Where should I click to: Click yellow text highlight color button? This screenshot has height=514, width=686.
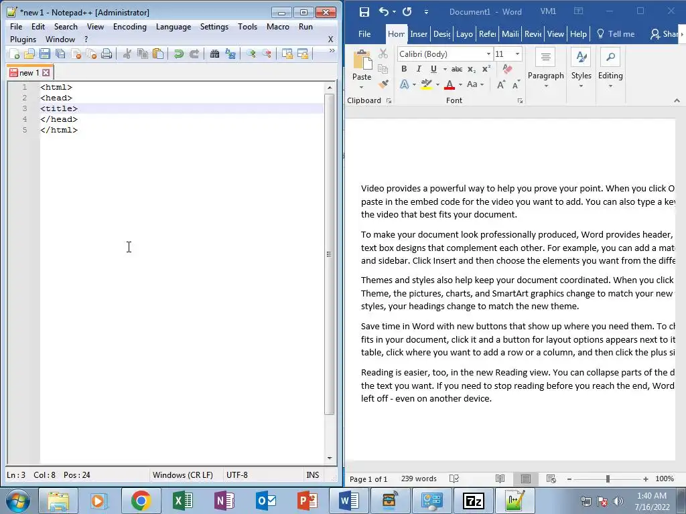(x=427, y=84)
